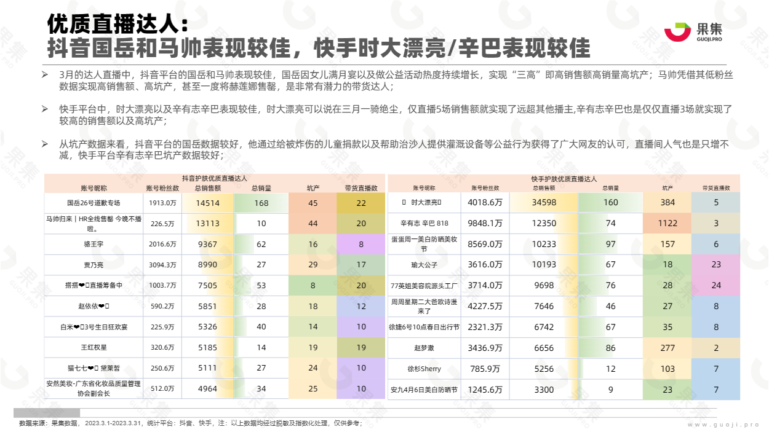The height and width of the screenshot is (432, 769).
Task: Click sales value 10193
Action: [x=544, y=265]
